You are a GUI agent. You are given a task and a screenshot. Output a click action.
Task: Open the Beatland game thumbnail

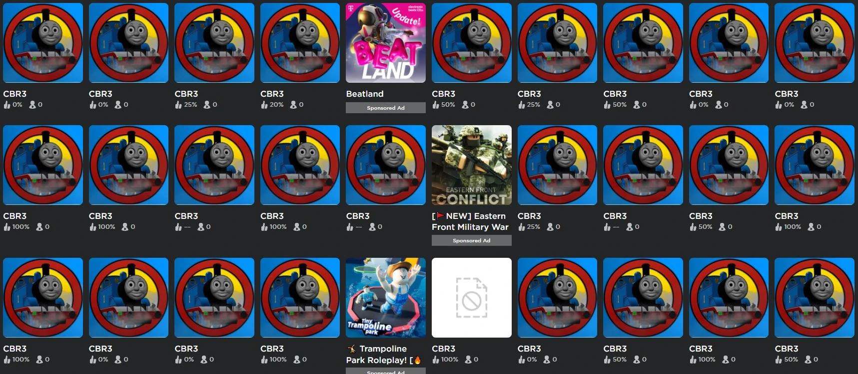pos(386,43)
